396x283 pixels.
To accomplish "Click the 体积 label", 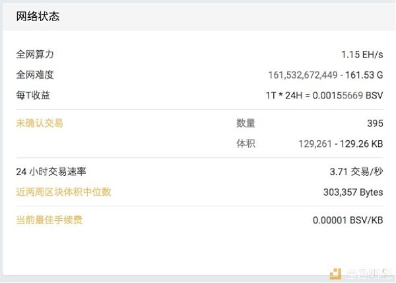I will pyautogui.click(x=246, y=143).
